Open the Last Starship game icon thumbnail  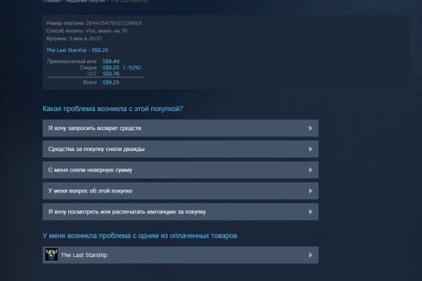click(x=51, y=254)
